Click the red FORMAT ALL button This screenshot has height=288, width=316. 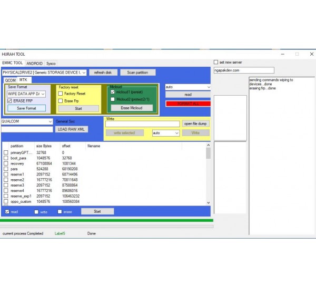[188, 104]
